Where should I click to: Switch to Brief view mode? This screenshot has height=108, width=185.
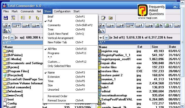click(51, 17)
